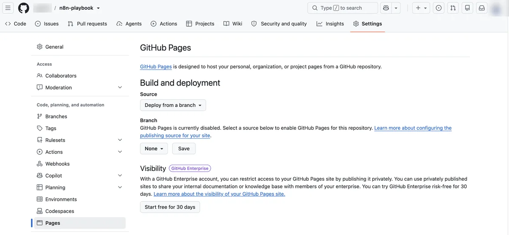
Task: Open Rulesets in the sidebar
Action: point(80,140)
